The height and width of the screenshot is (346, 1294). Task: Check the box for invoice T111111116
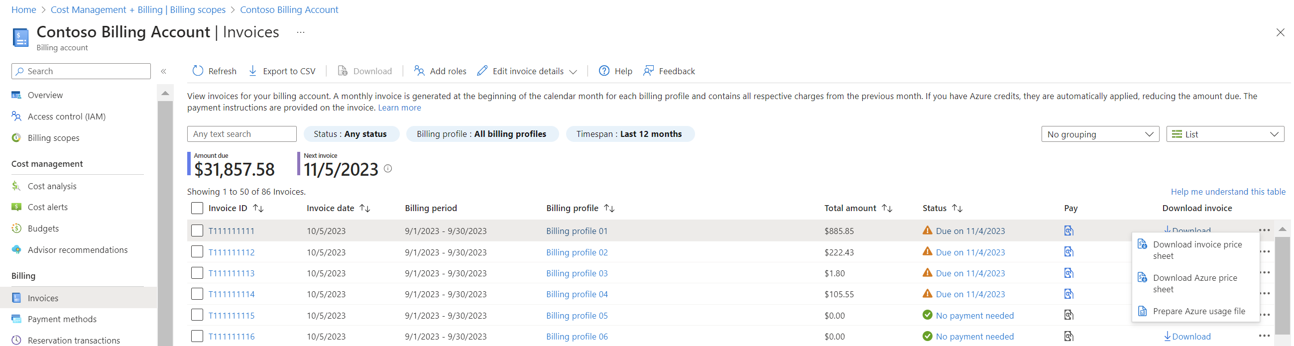197,336
